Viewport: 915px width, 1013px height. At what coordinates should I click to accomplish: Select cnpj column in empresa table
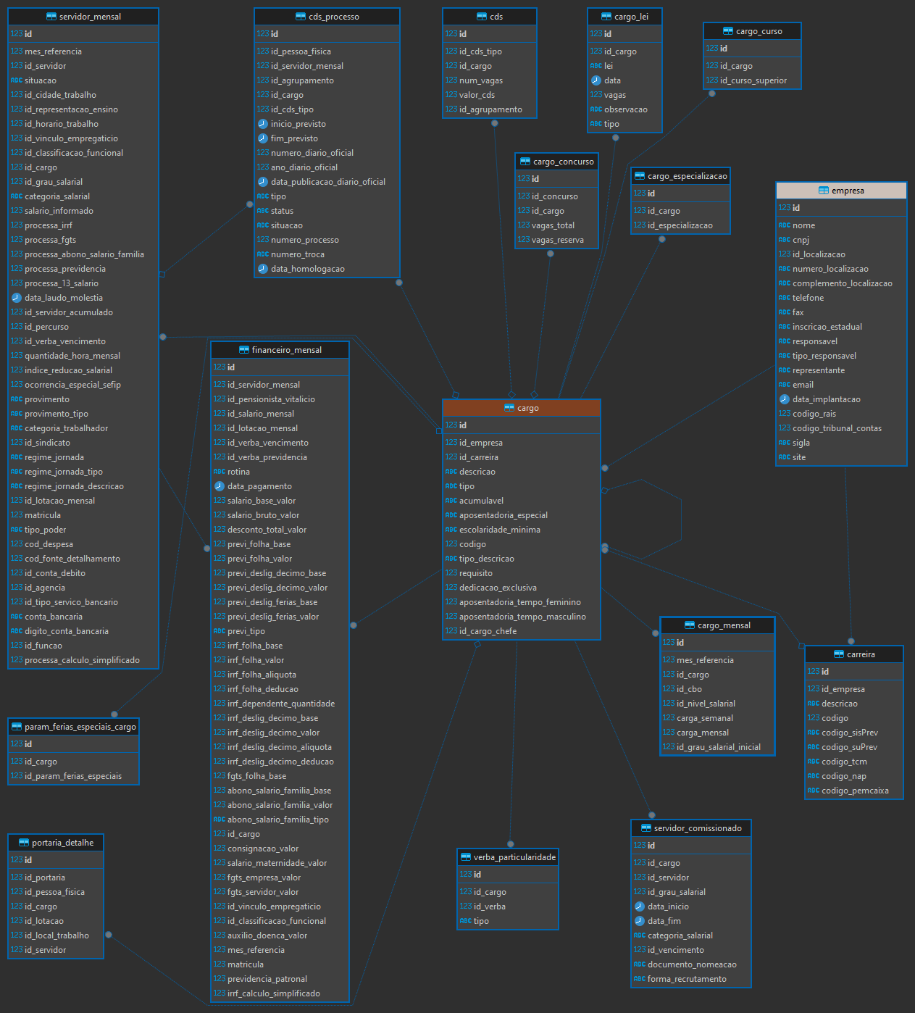[x=841, y=240]
